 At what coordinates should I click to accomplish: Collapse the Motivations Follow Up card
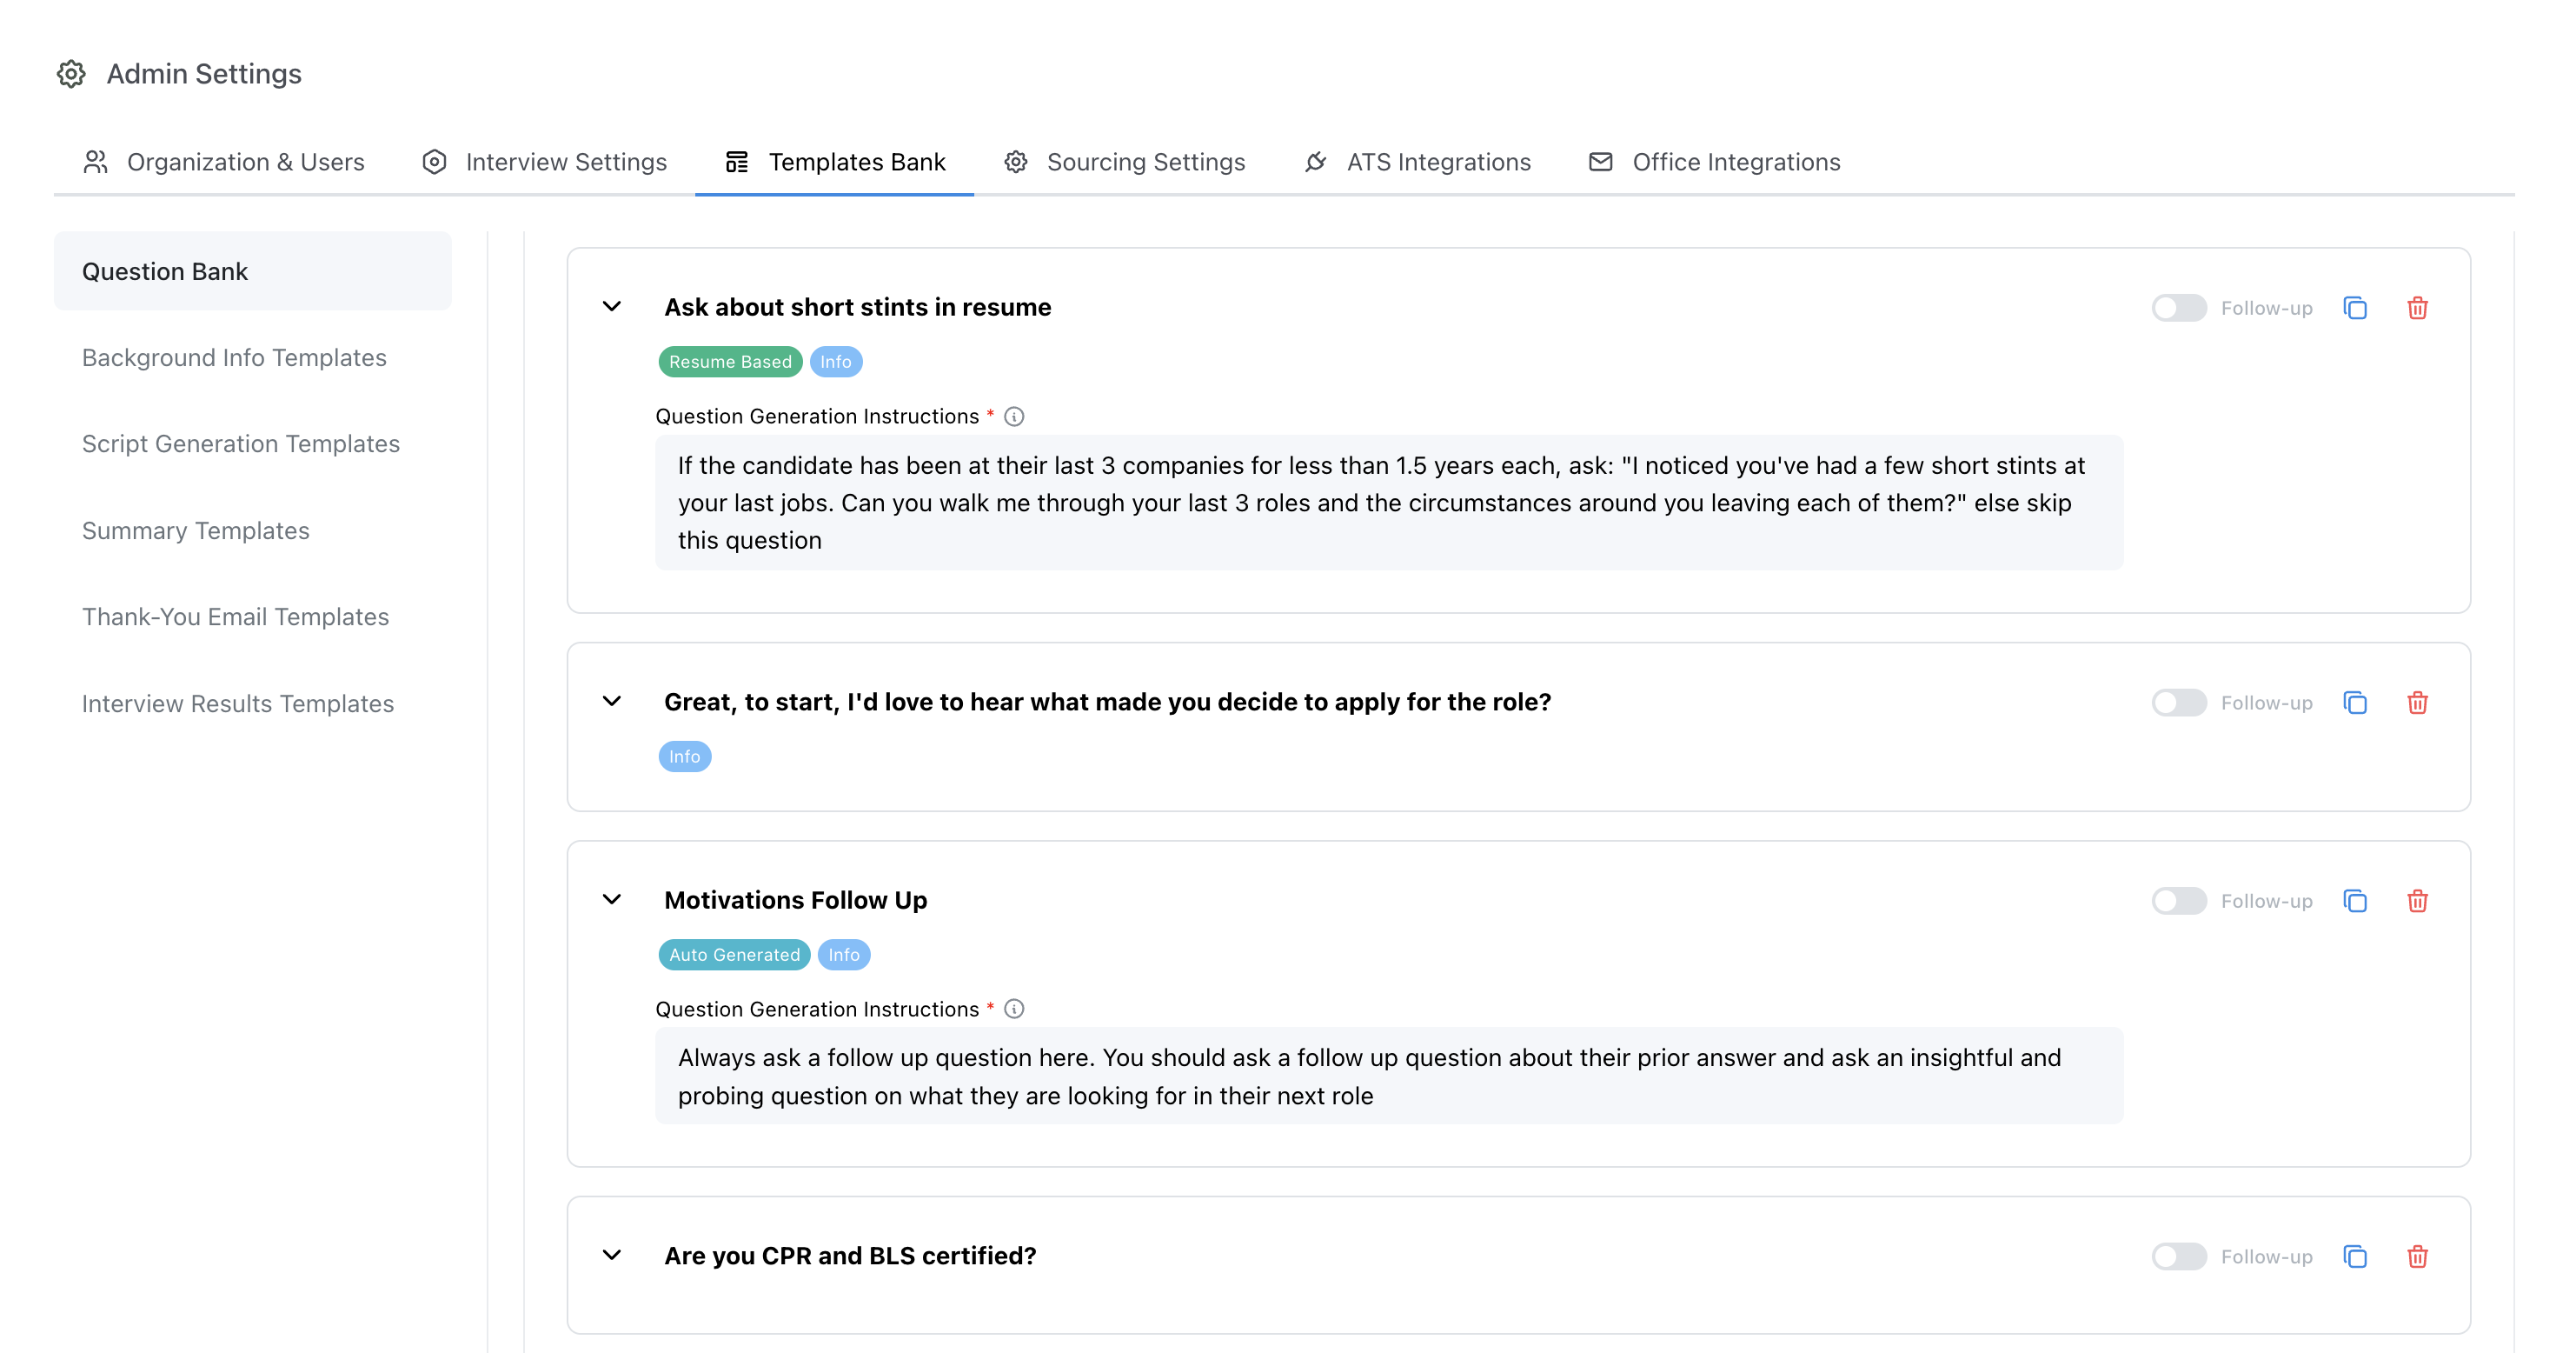(612, 900)
